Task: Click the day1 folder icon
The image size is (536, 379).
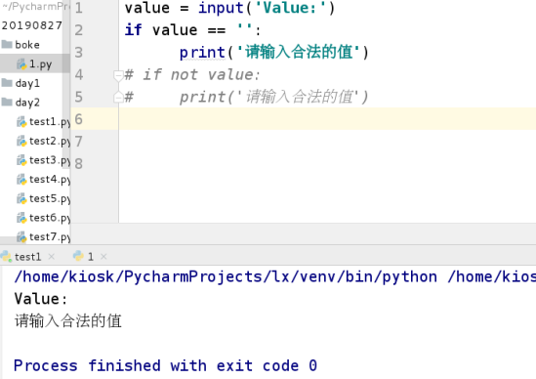Action: coord(7,82)
